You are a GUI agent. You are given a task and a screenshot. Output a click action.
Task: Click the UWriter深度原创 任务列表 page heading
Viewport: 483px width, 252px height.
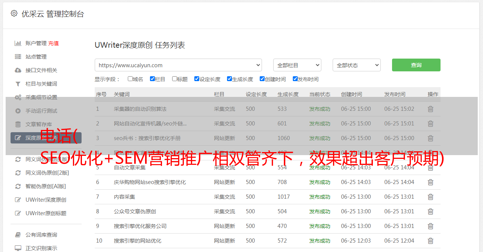[140, 45]
